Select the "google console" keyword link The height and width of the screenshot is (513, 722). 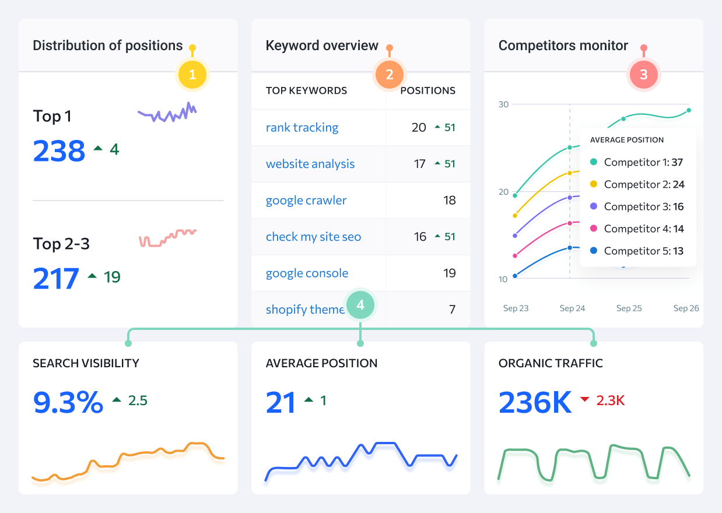pos(307,273)
